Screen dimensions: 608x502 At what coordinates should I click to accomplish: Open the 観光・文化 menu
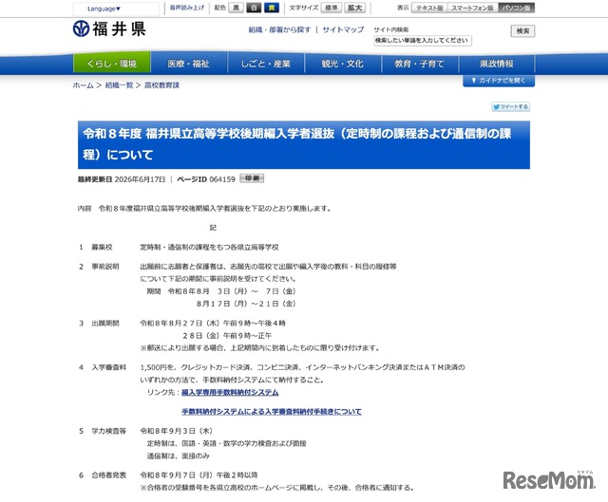pyautogui.click(x=343, y=64)
